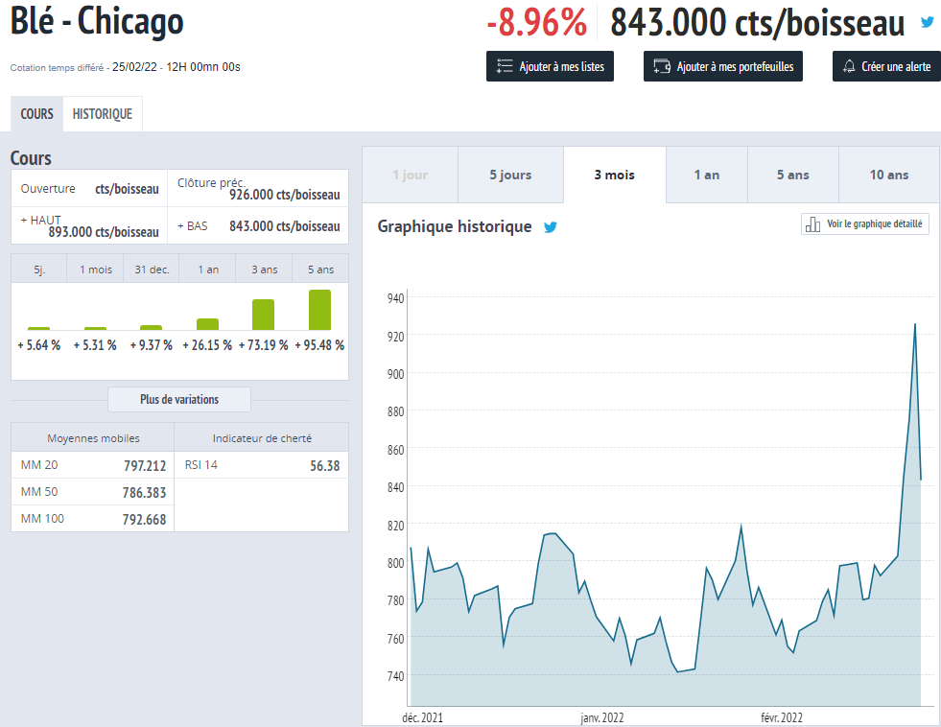Switch to the HISTORIQUE tab

(103, 114)
